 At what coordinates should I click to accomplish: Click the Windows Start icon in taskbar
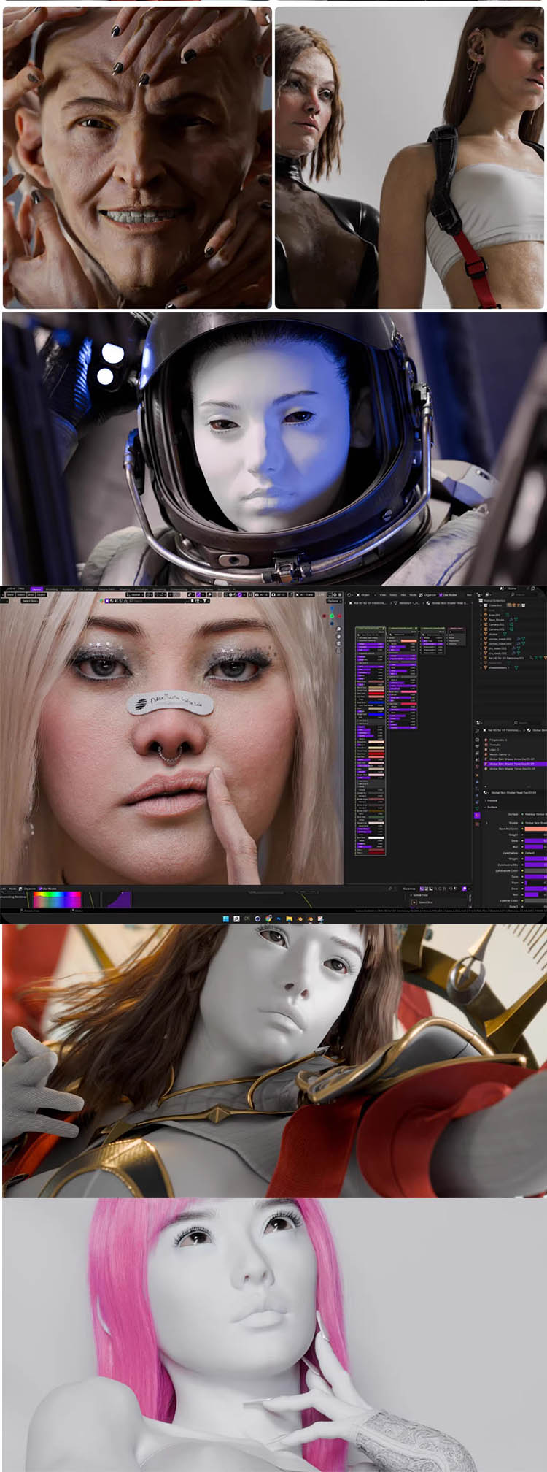[225, 918]
